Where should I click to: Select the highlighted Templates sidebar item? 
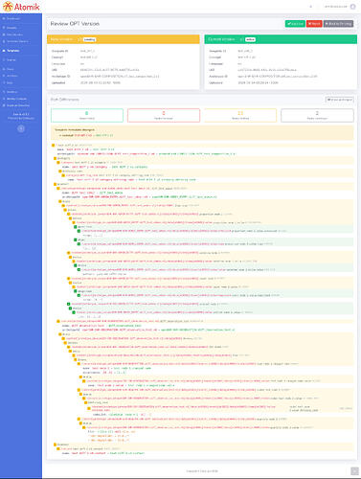pos(11,51)
